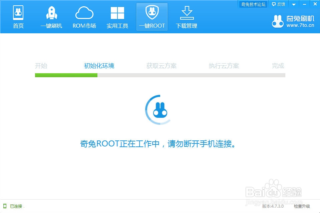Select the 一键刷机 rocket icon
320x213 pixels.
(51, 13)
